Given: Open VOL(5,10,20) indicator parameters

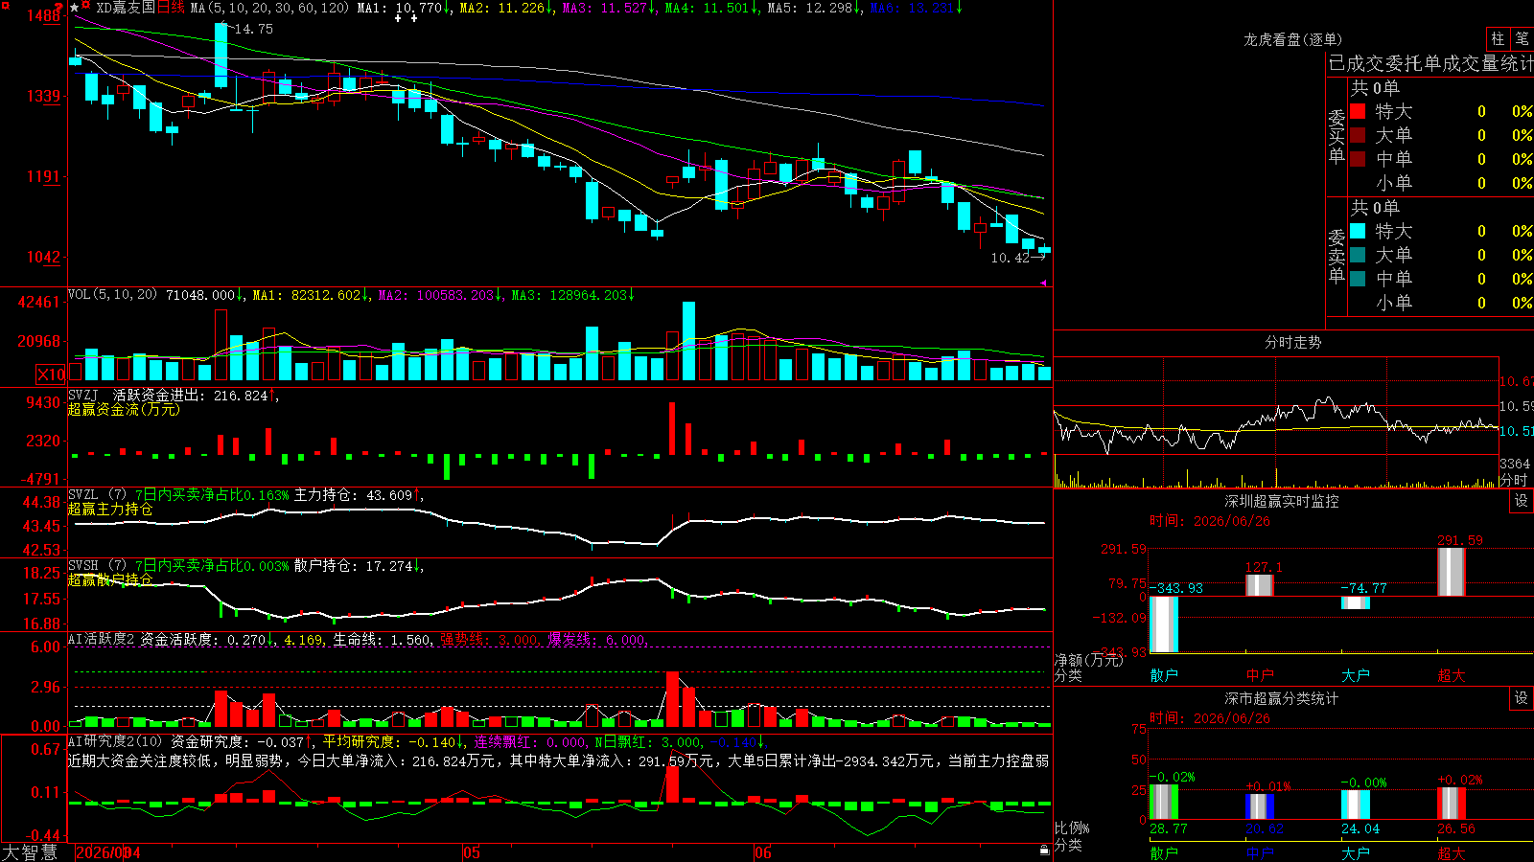Looking at the screenshot, I should [112, 295].
